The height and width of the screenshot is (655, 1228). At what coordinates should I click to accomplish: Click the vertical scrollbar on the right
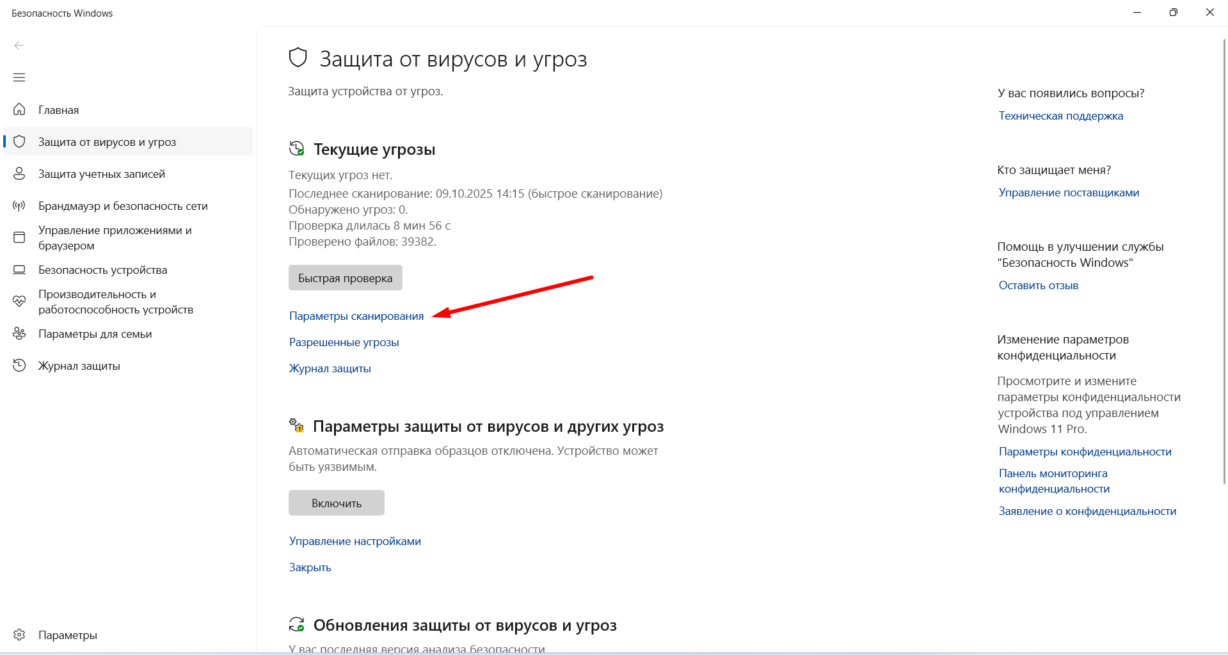(1225, 261)
